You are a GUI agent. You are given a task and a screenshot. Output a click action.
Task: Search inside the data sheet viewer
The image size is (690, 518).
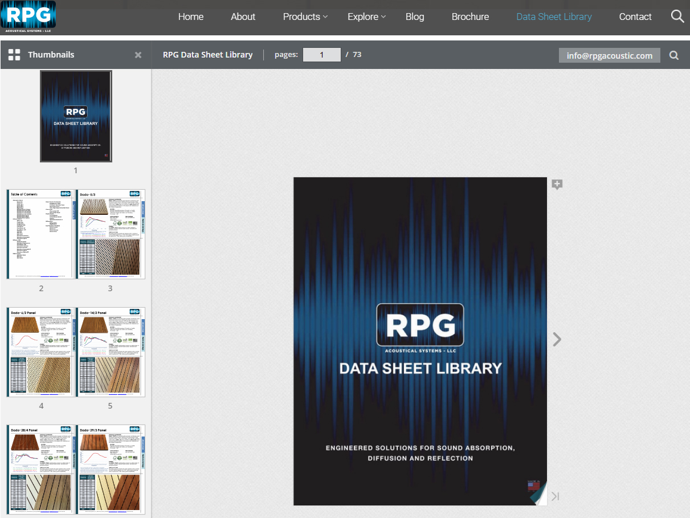(673, 55)
